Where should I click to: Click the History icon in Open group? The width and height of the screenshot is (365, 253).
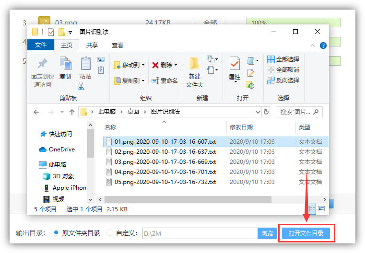pyautogui.click(x=250, y=85)
